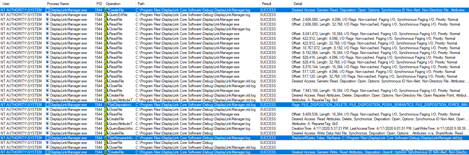The image size is (469, 155).
Task: Click the PID column header
Action: coord(99,3)
